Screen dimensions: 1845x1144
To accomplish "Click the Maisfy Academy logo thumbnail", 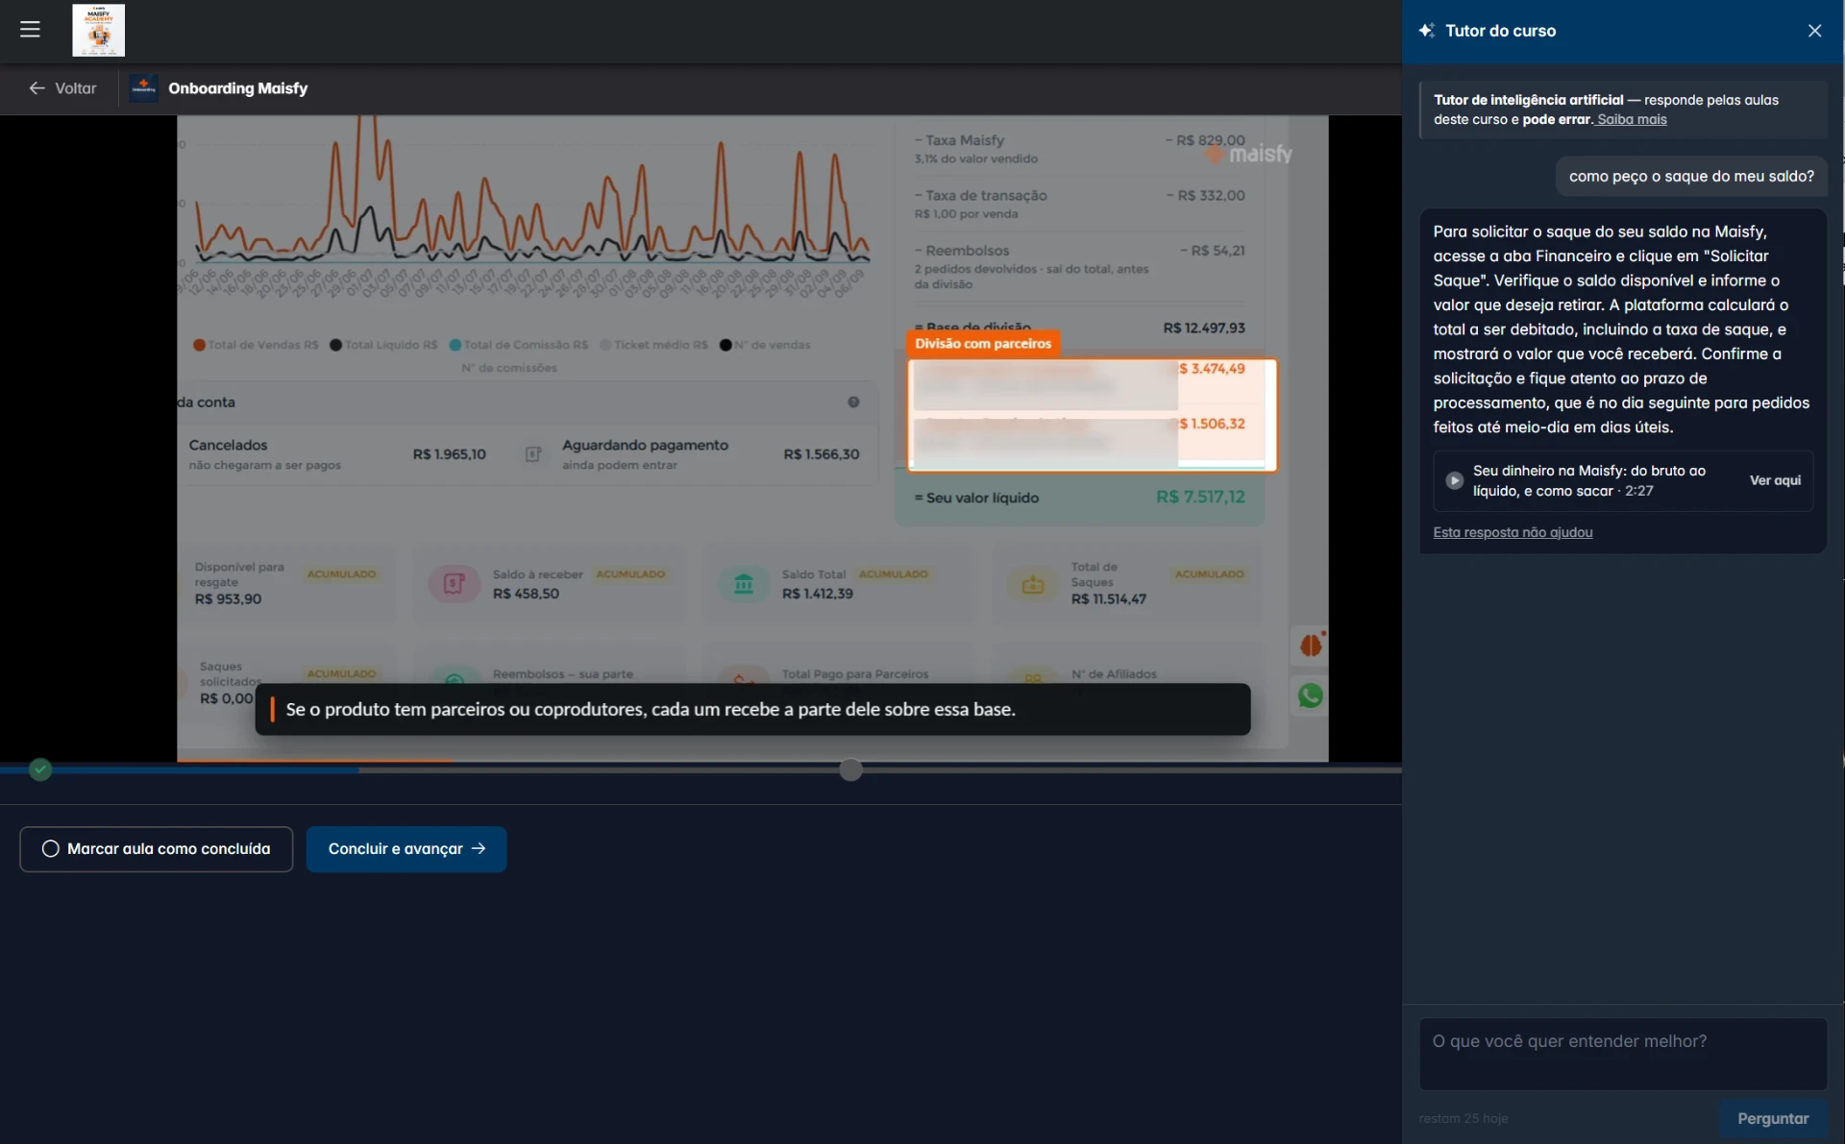I will [98, 30].
